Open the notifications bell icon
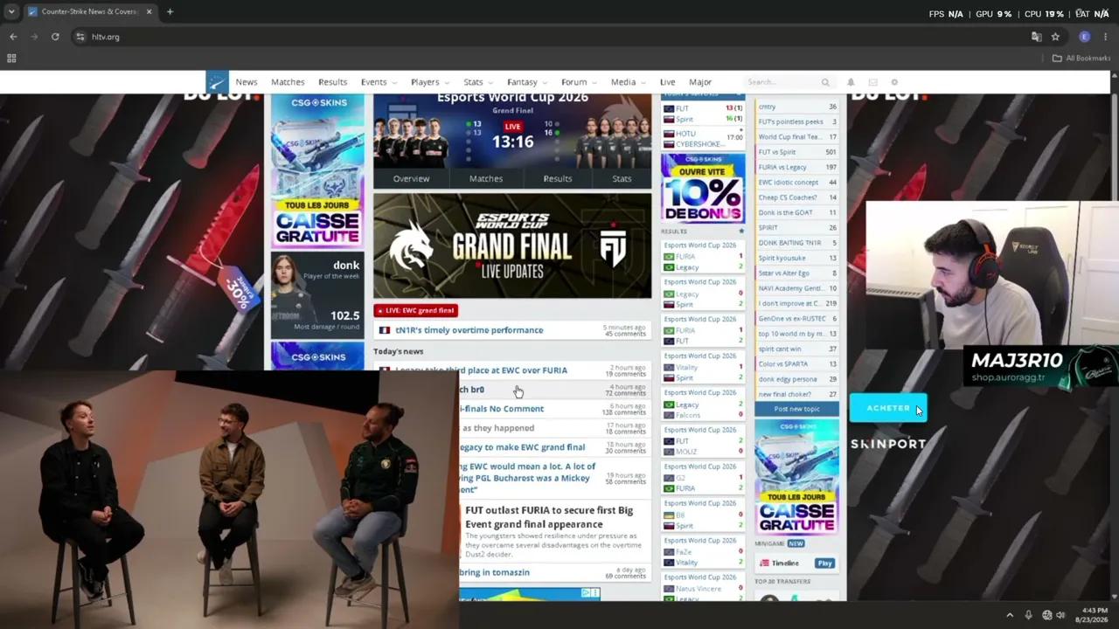 tap(851, 82)
